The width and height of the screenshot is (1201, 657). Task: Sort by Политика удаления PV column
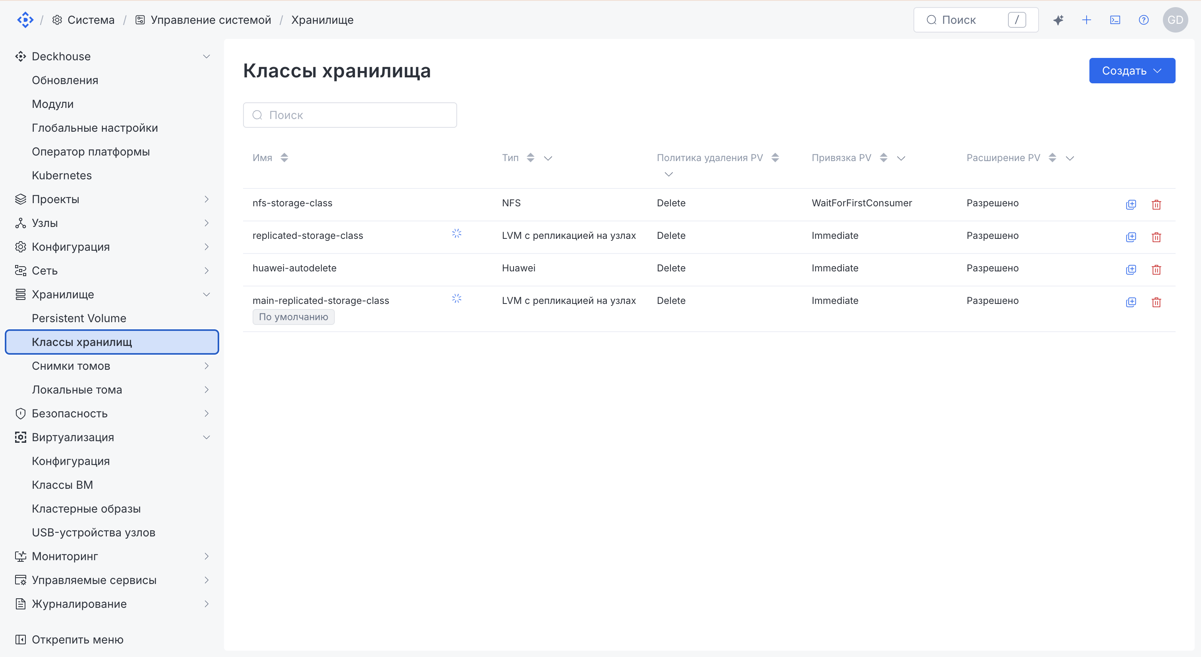pyautogui.click(x=775, y=158)
